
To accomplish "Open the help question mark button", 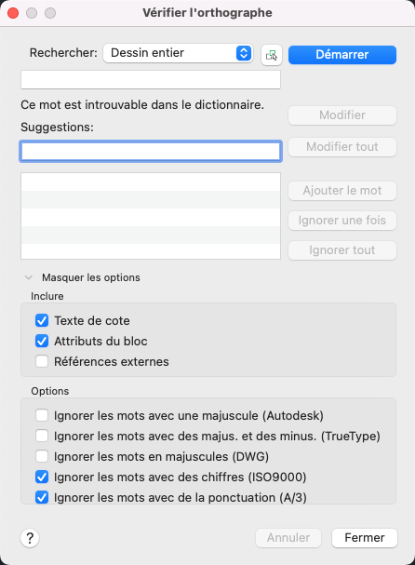I will 30,538.
